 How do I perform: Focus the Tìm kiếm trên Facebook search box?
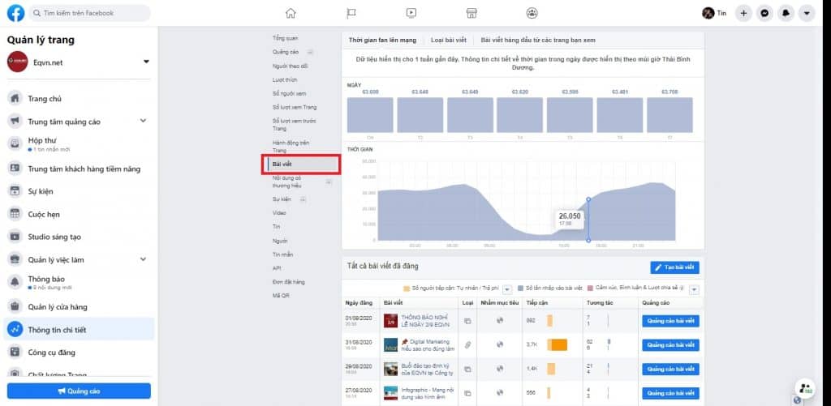tap(89, 13)
